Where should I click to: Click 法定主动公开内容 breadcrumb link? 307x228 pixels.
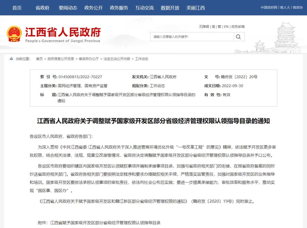coord(117,59)
